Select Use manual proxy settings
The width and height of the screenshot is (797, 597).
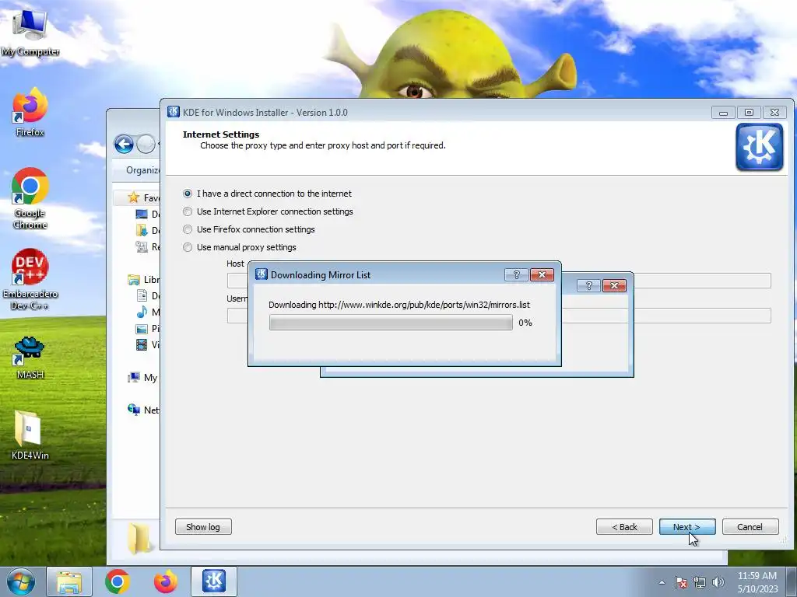point(240,247)
